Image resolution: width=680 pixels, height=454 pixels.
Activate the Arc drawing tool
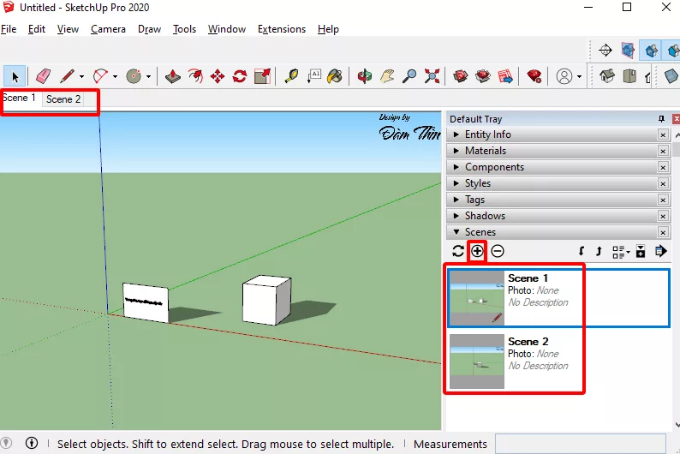pyautogui.click(x=100, y=77)
